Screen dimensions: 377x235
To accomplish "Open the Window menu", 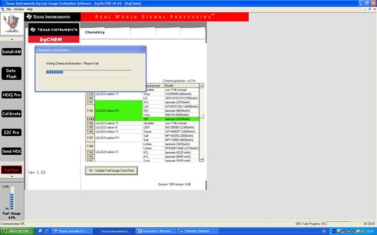I will [19, 9].
